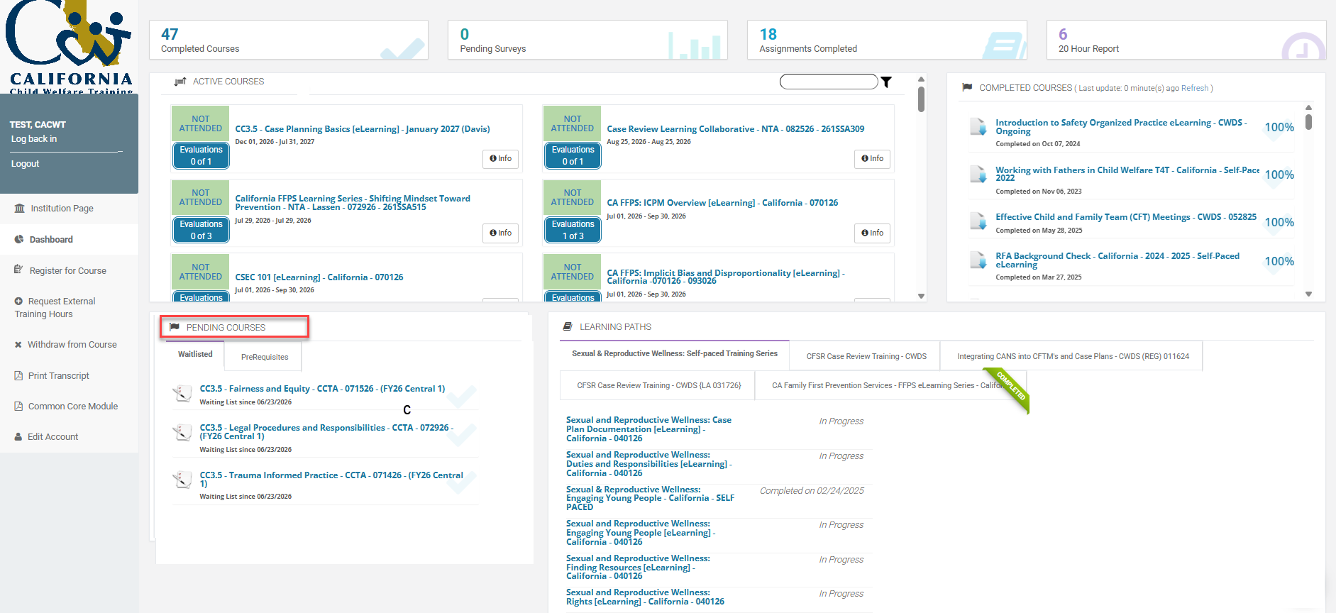Click the waitlist icon beside CC3.5 Fairness and Equity
1336x613 pixels.
coord(183,393)
